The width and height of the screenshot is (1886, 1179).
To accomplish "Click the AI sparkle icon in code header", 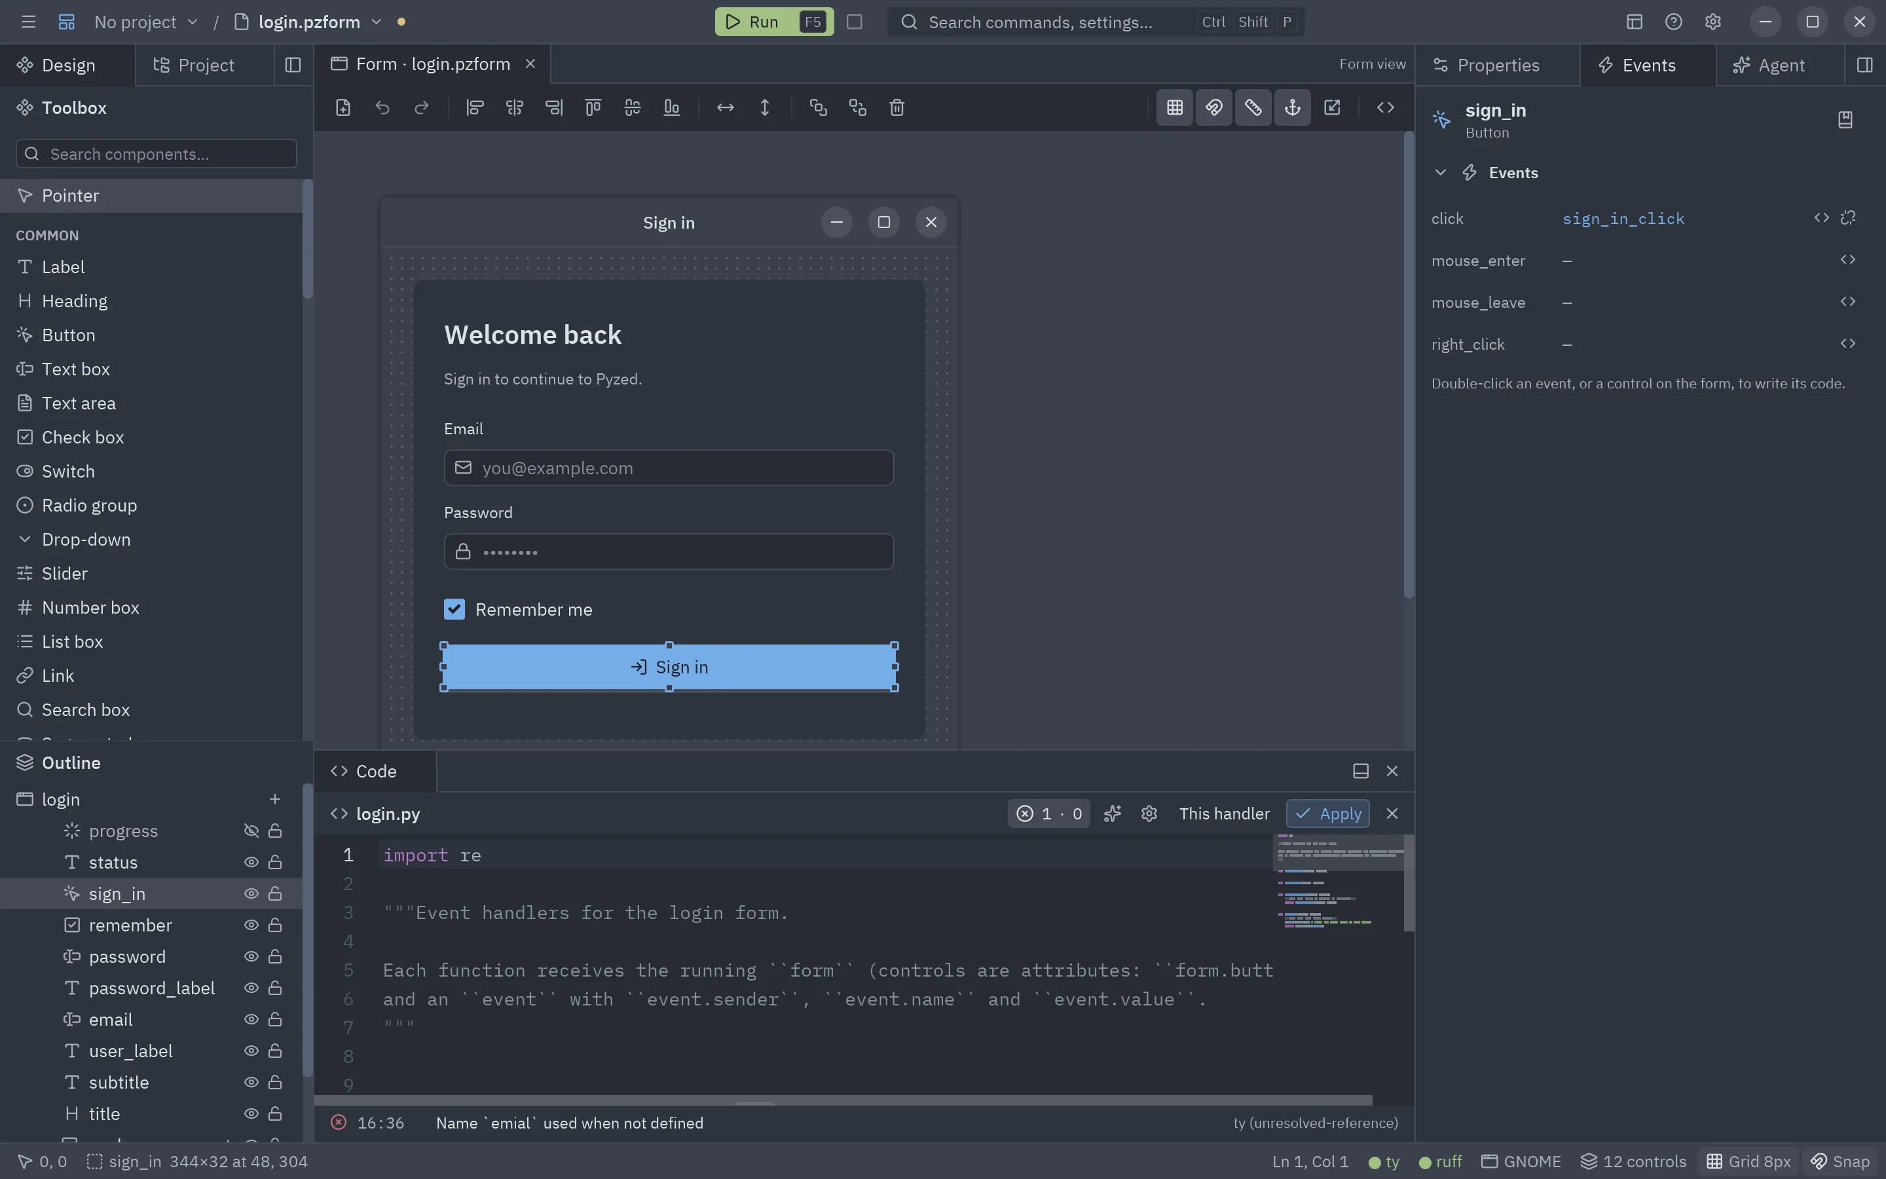I will coord(1112,814).
